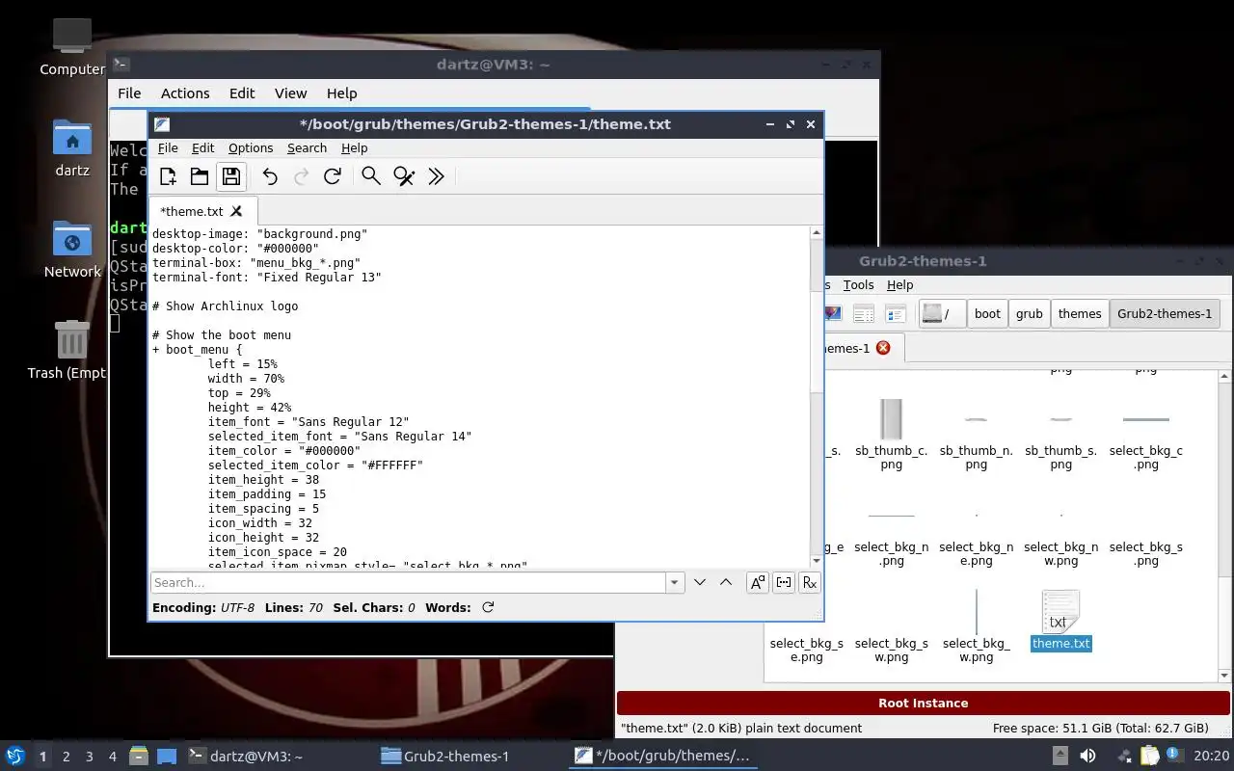Open the application menu in taskbar
Viewport: 1234px width, 771px height.
(x=14, y=756)
